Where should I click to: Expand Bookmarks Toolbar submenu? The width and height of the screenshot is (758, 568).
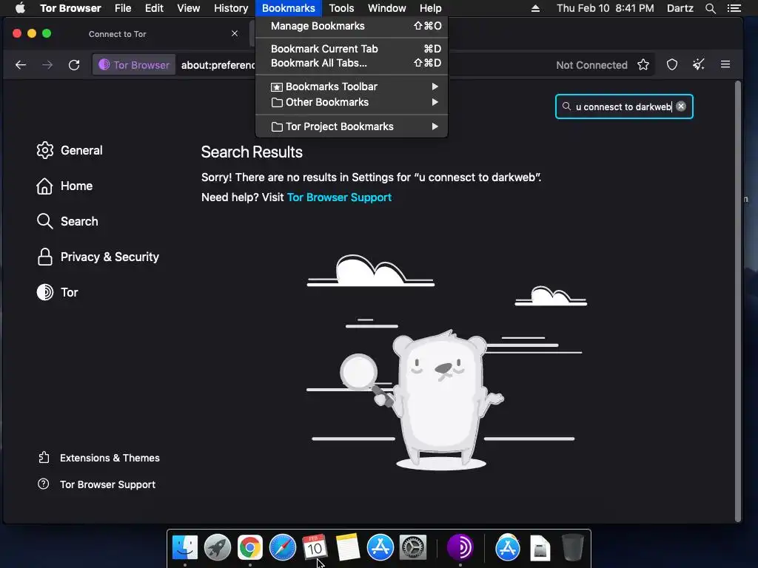click(x=352, y=87)
